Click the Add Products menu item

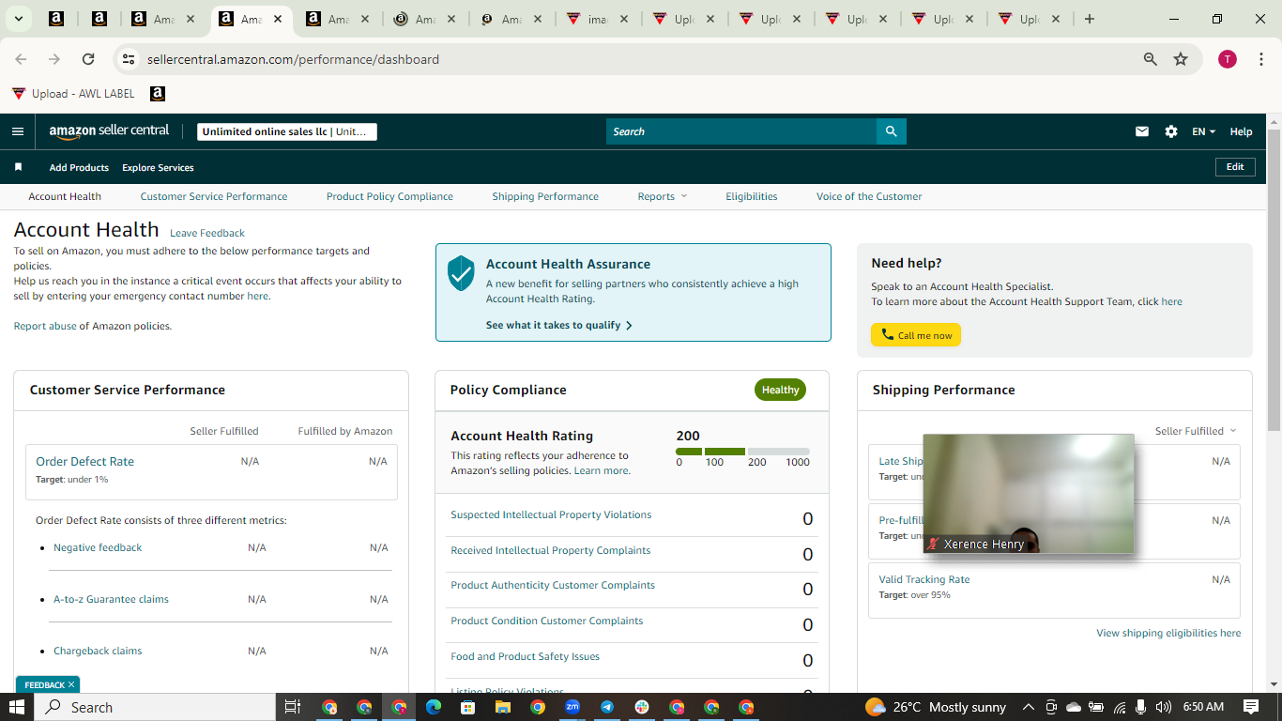point(79,167)
